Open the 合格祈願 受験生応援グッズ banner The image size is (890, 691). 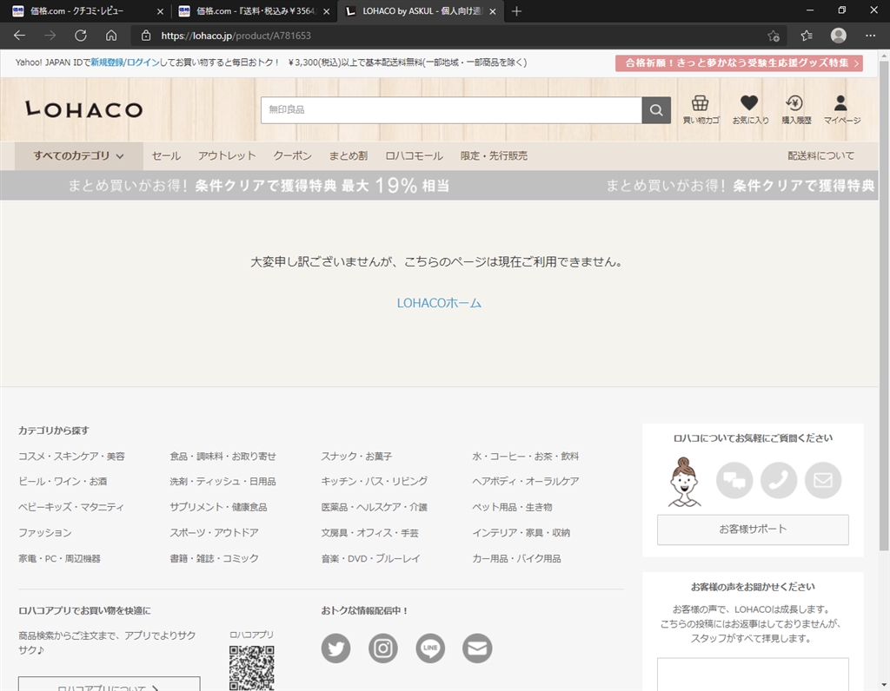coord(739,63)
